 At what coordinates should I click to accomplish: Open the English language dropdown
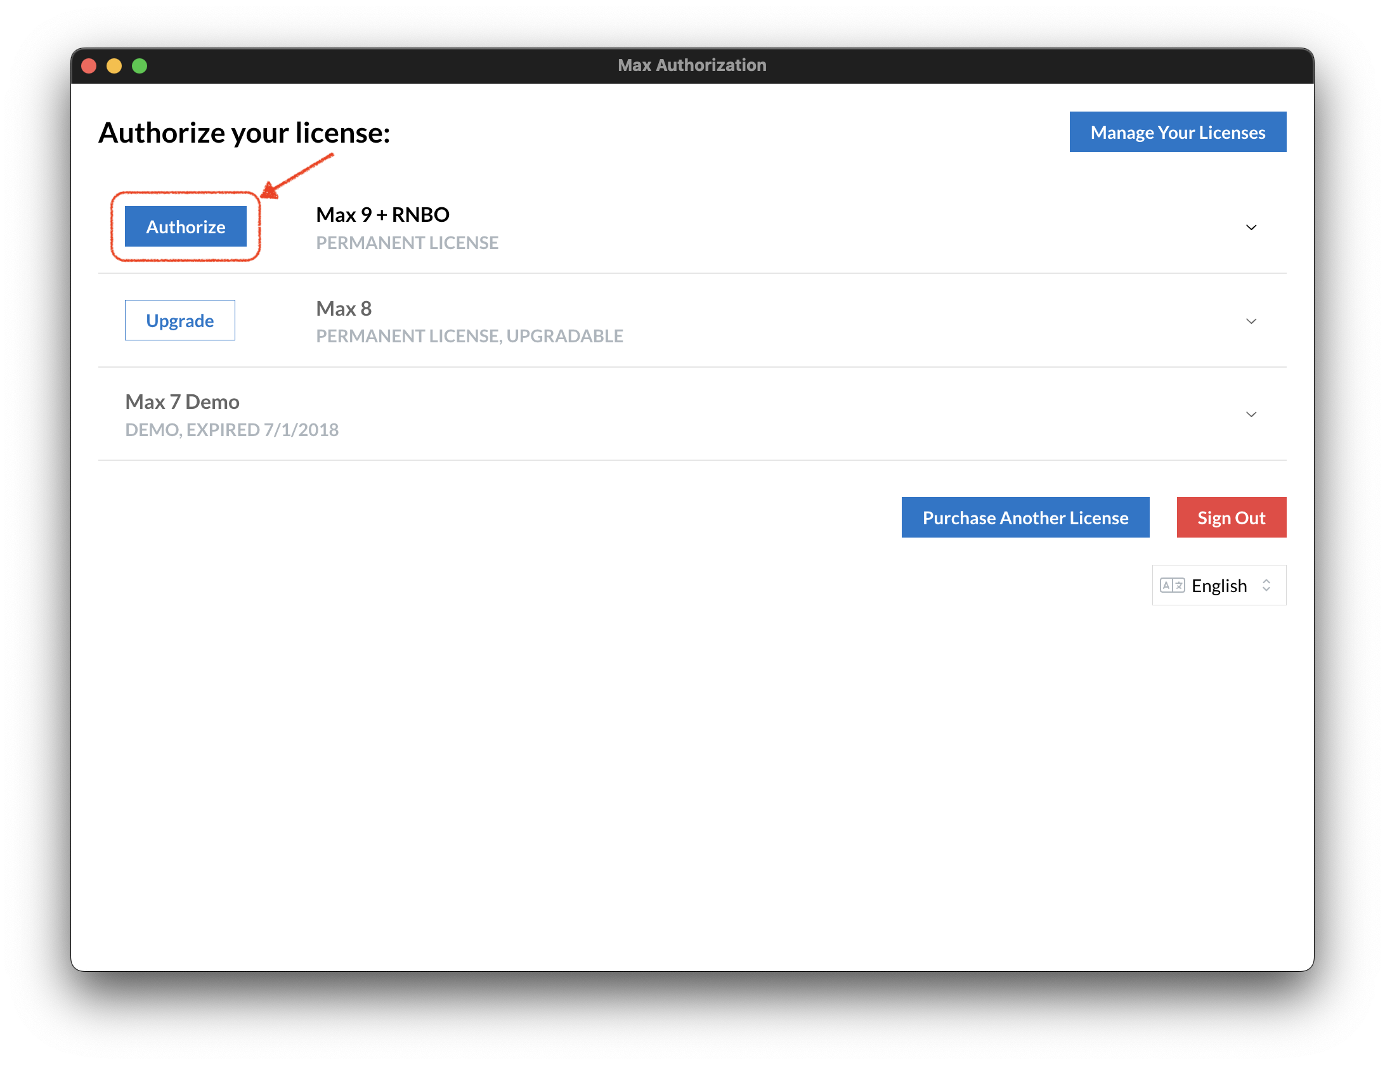click(1219, 585)
